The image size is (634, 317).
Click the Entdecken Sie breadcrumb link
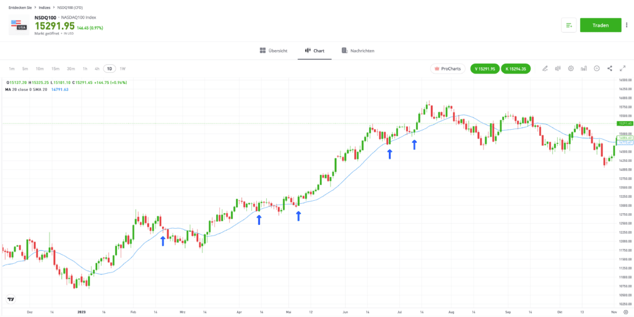click(20, 7)
